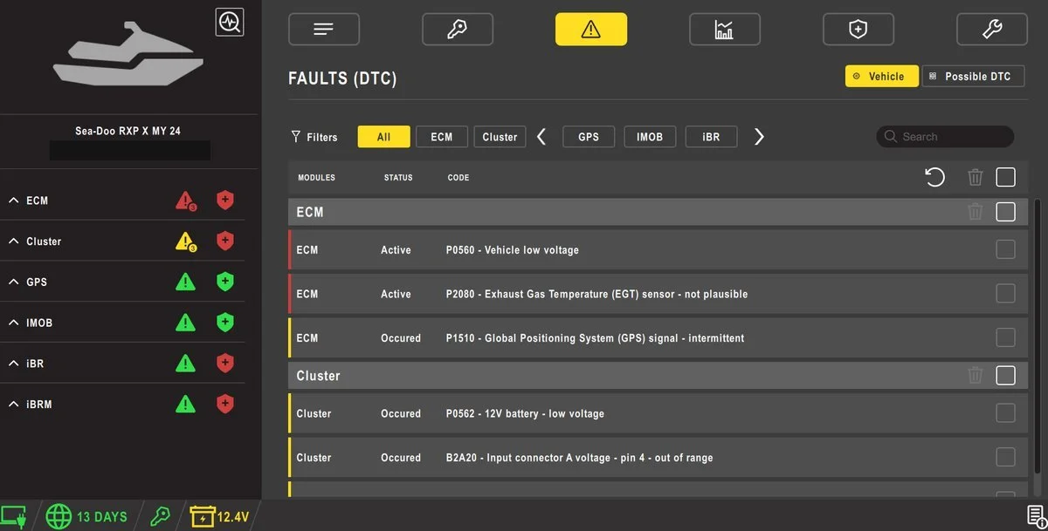
Task: Collapse the Cluster module in sidebar
Action: click(14, 242)
